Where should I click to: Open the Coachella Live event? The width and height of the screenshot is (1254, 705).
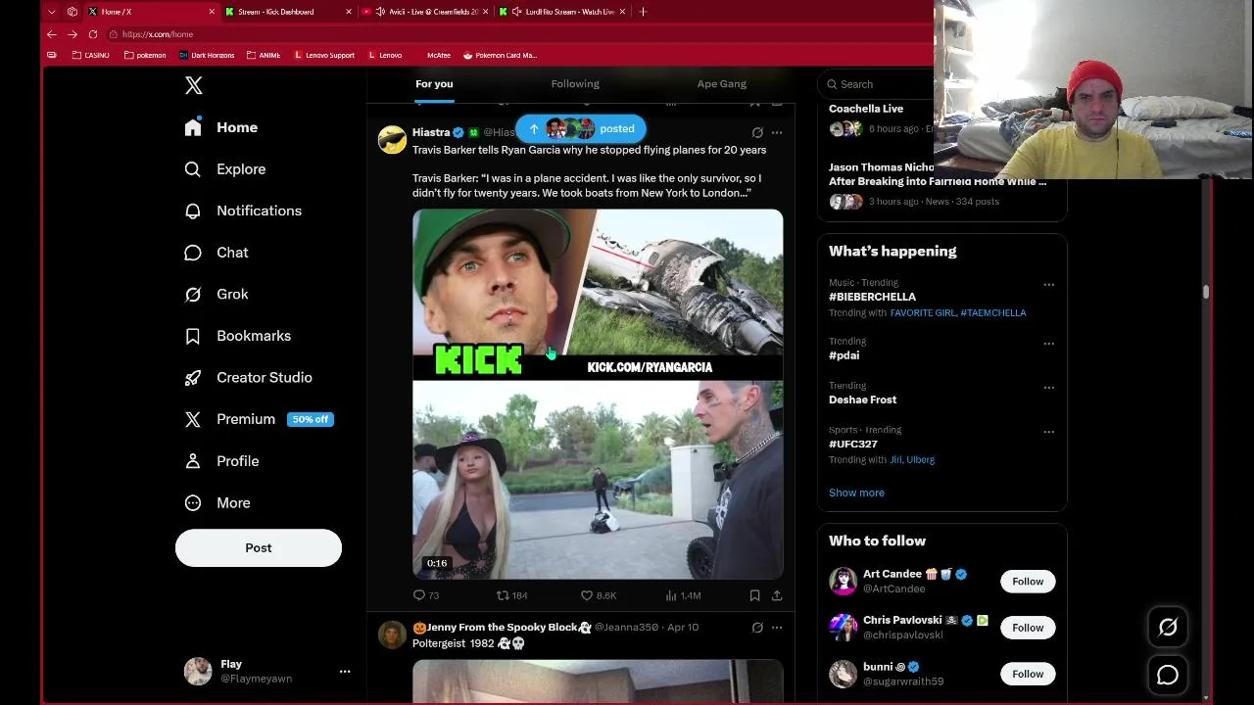pyautogui.click(x=866, y=109)
